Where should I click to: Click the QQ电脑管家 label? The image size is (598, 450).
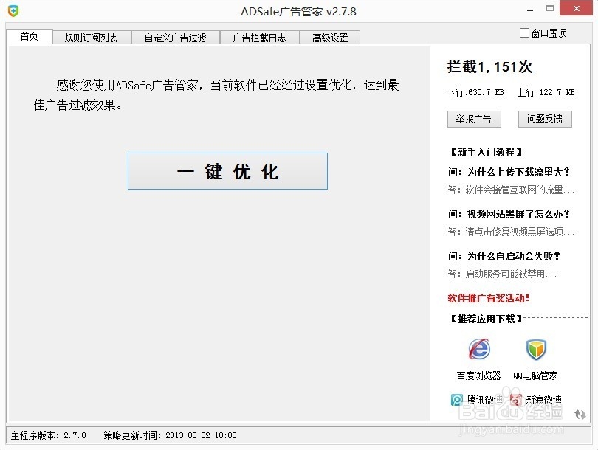click(x=535, y=375)
